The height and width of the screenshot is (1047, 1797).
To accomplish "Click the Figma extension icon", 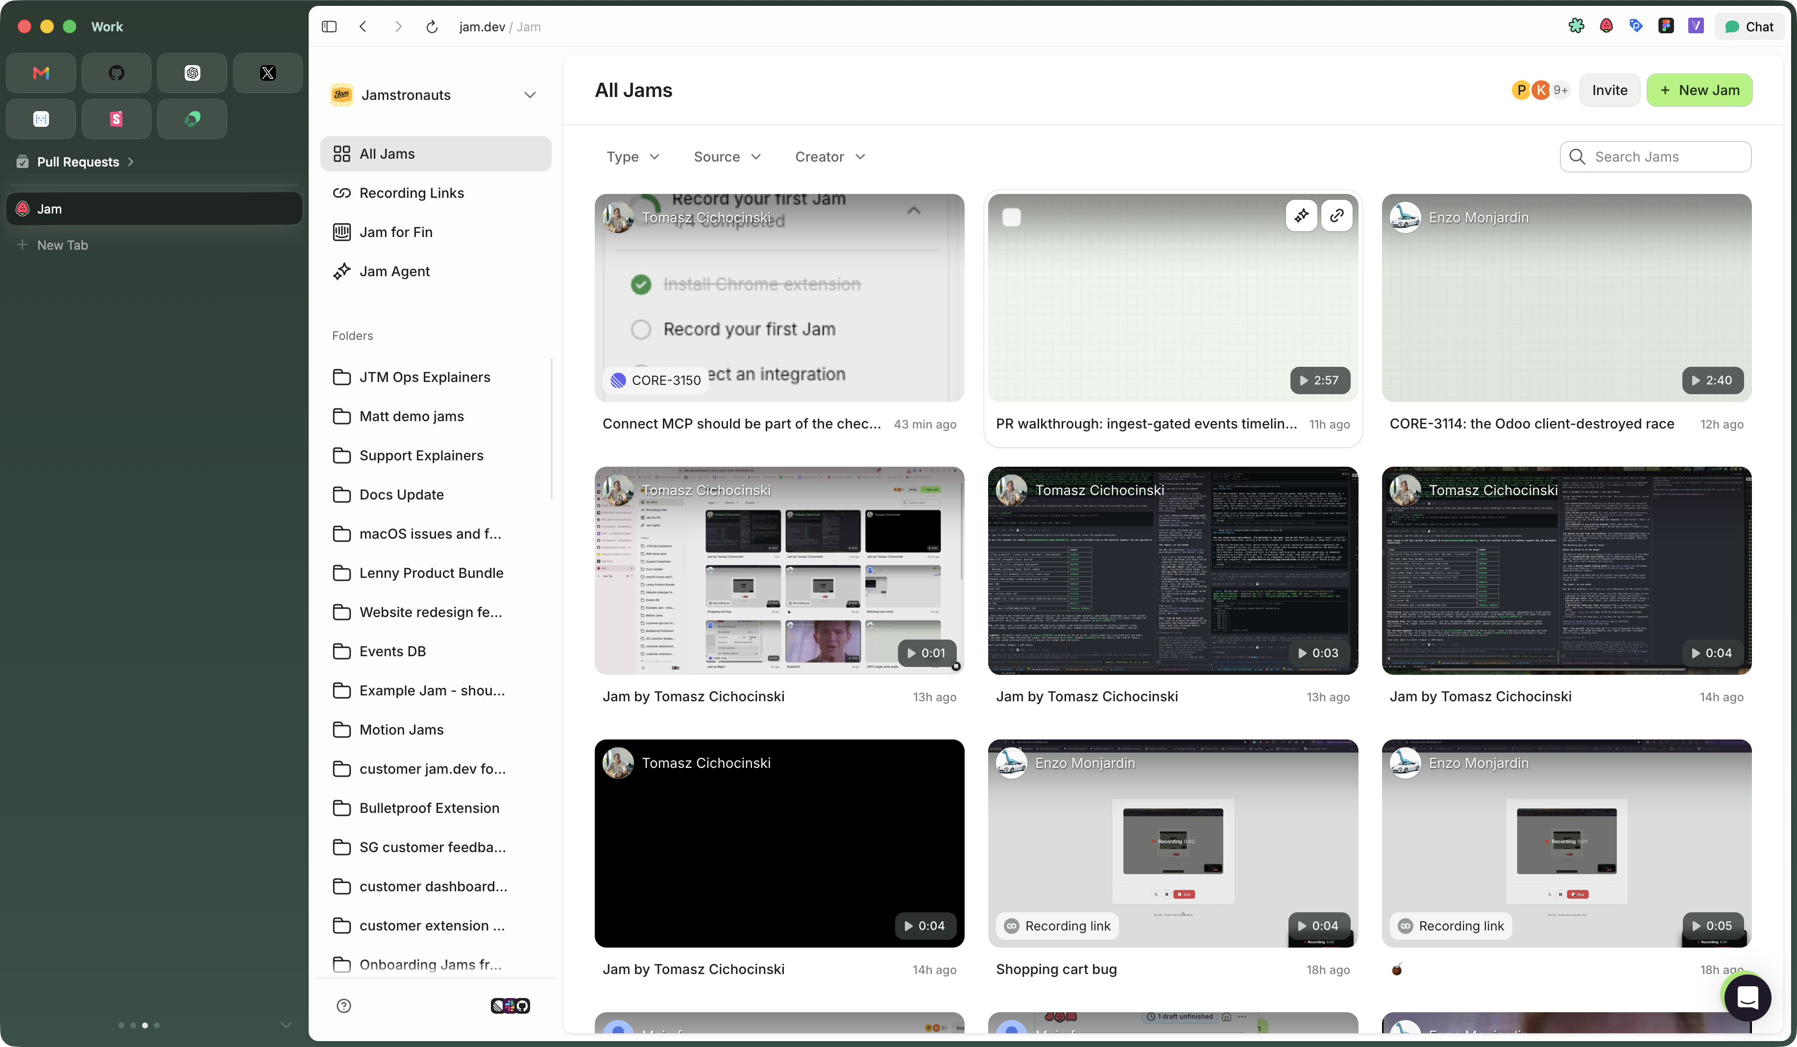I will (1666, 26).
